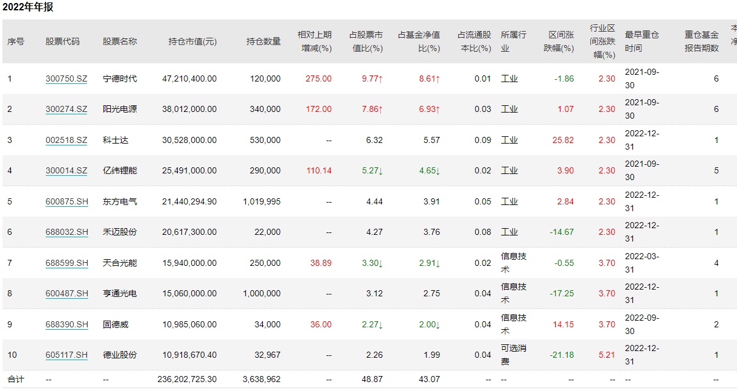Click the 区间涨跌幅(%) column header
The height and width of the screenshot is (390, 737).
click(559, 41)
